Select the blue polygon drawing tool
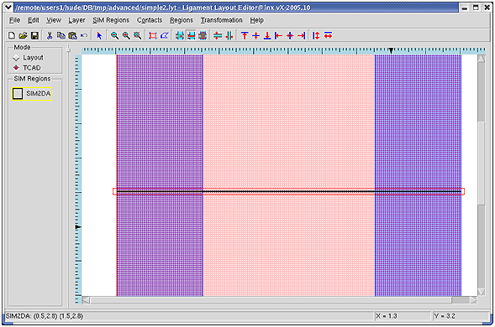The width and height of the screenshot is (495, 327). pyautogui.click(x=164, y=35)
